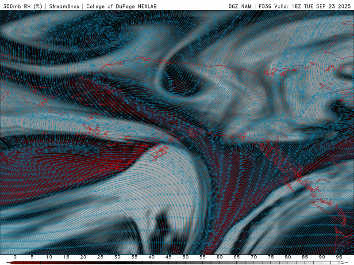
Task: Select the 'Streamlines' label in header
Action: click(x=64, y=6)
